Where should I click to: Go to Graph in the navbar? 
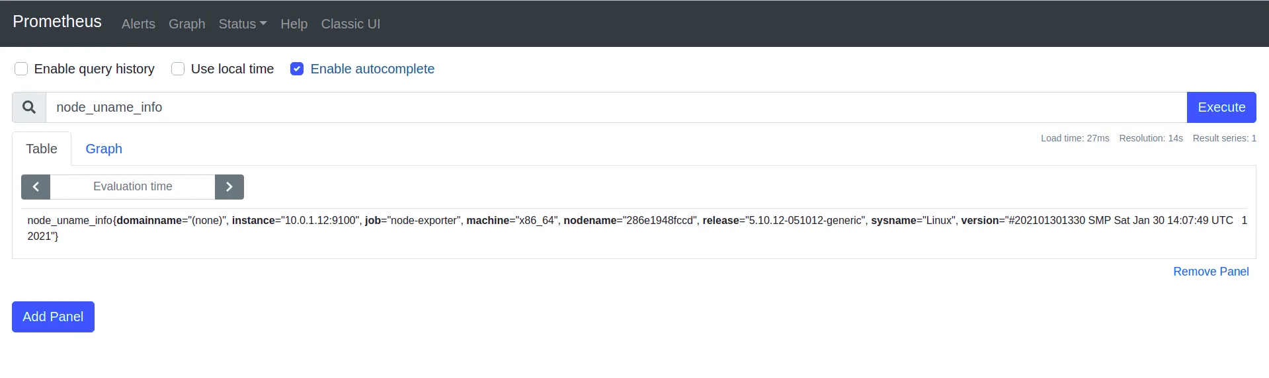[x=187, y=24]
